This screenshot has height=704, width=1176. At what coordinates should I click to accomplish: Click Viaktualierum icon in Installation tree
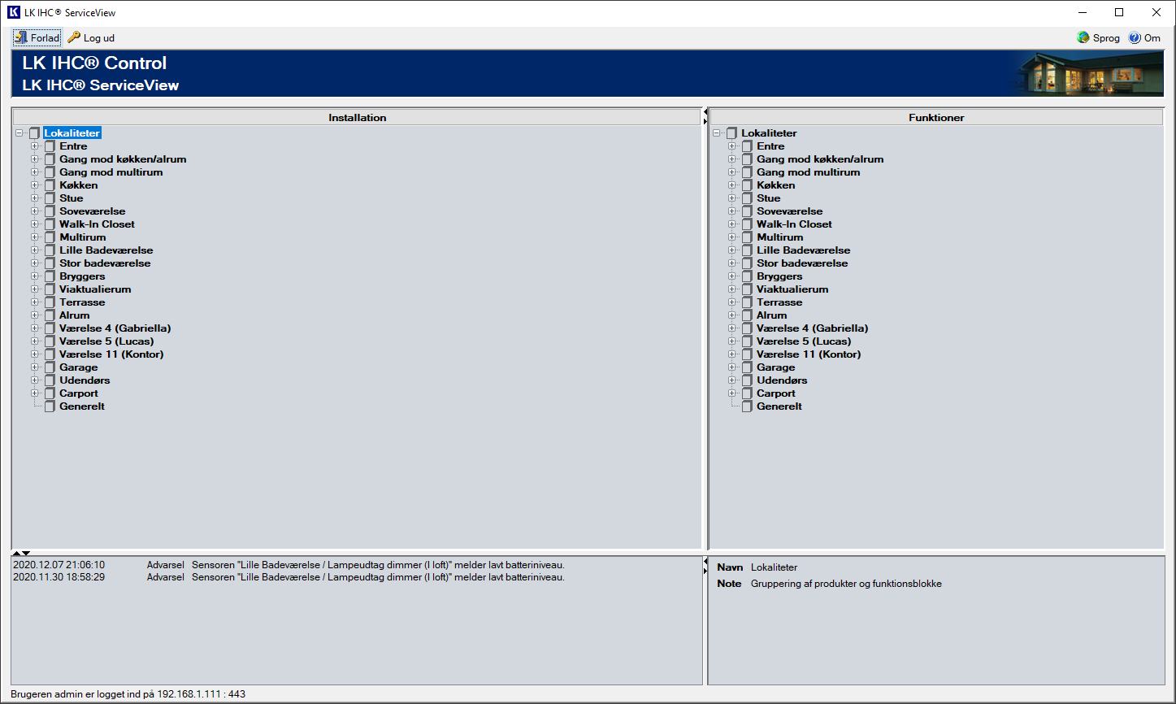[x=50, y=289]
